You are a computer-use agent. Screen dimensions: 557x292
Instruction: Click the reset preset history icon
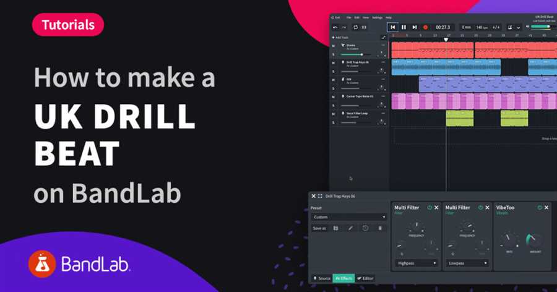coord(365,228)
